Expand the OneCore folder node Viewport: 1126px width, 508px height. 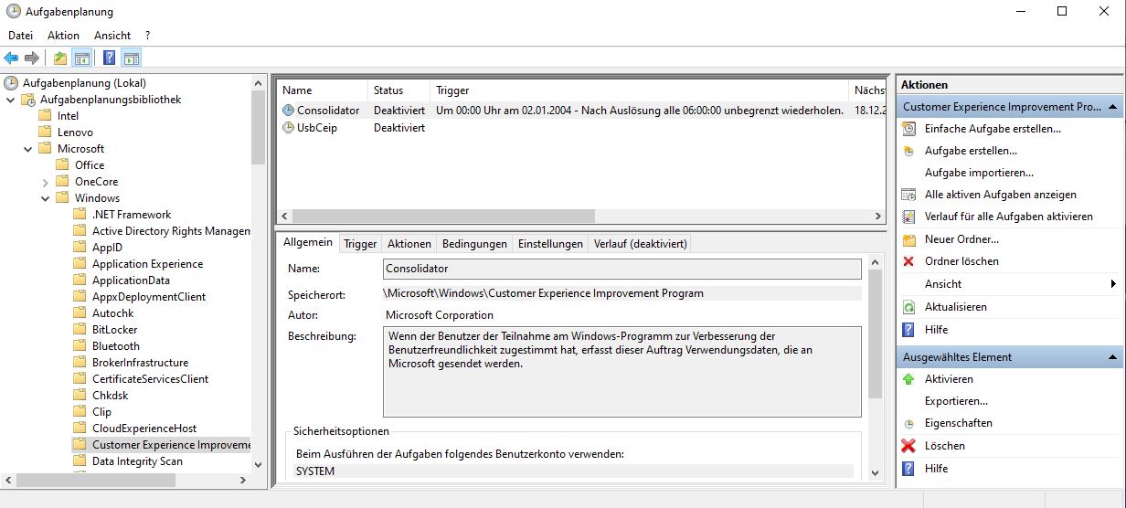(46, 182)
